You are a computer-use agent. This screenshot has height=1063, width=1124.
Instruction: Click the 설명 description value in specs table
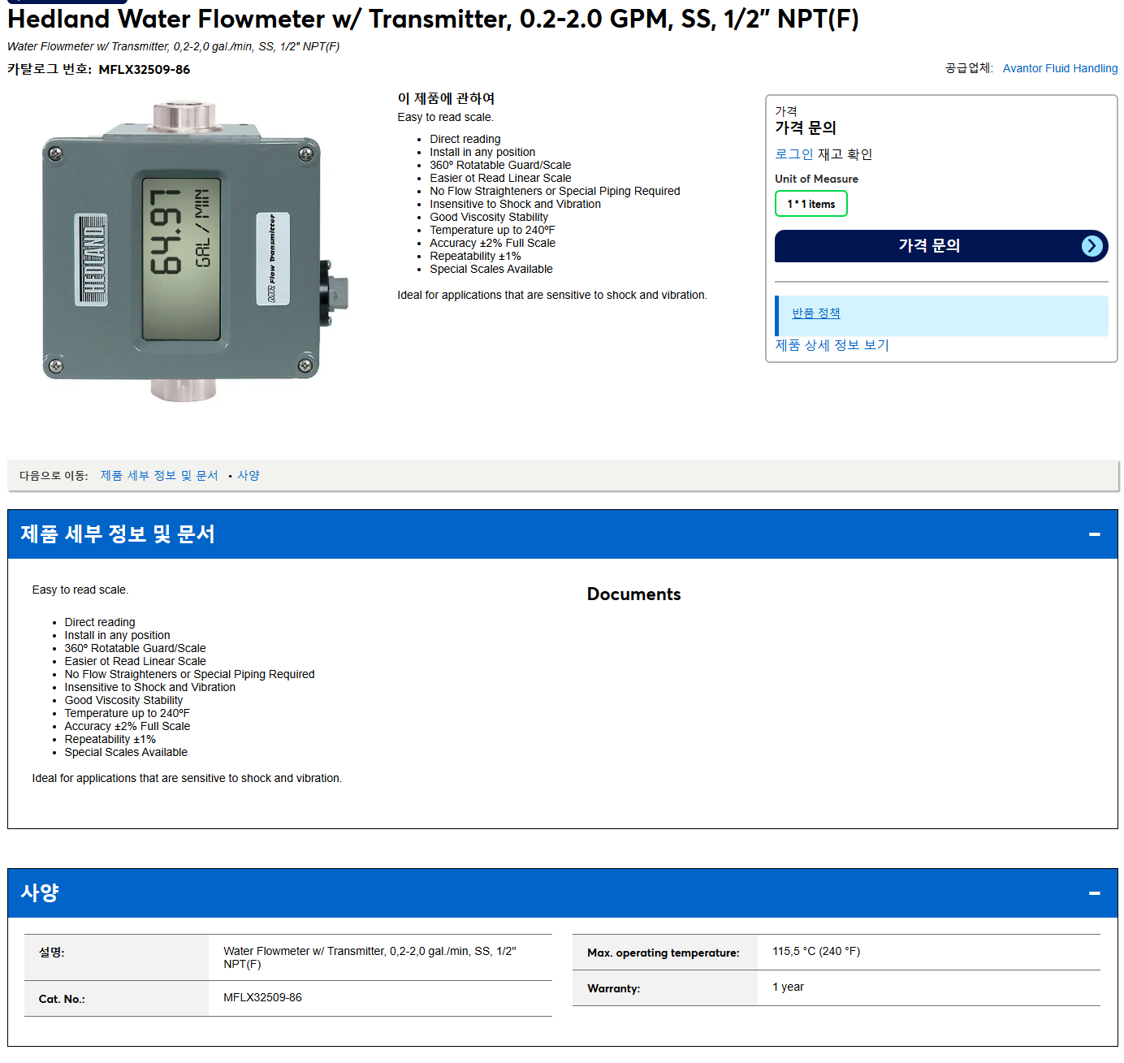point(370,957)
